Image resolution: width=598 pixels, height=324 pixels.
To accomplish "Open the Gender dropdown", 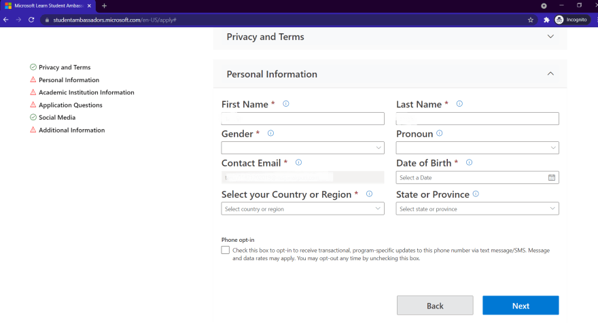I will pos(303,148).
